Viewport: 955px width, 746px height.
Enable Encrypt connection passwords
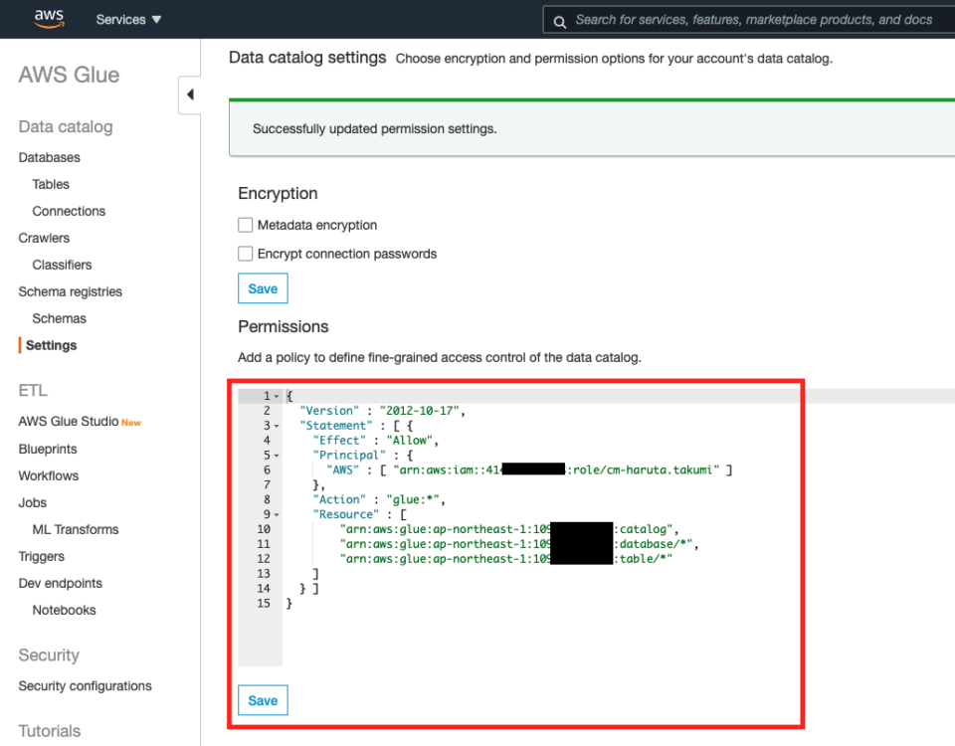[245, 254]
